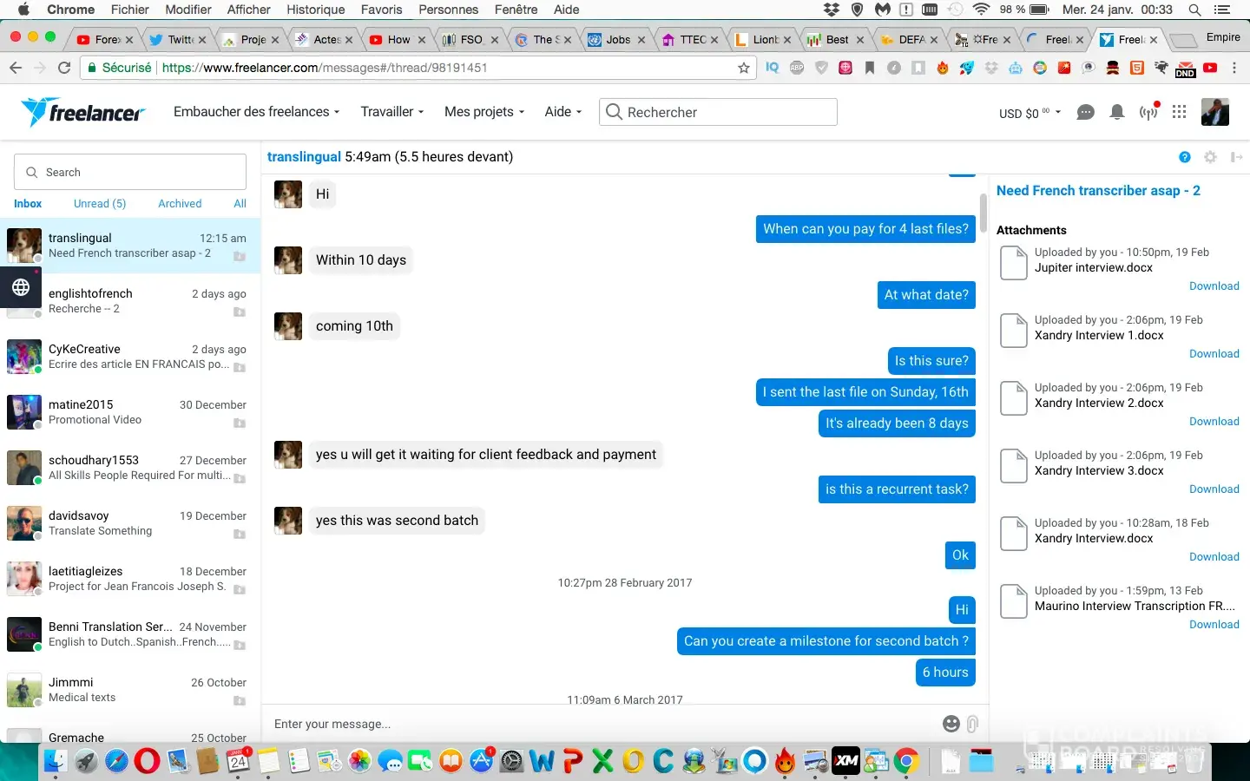Switch to the Unread (5) tab

100,204
